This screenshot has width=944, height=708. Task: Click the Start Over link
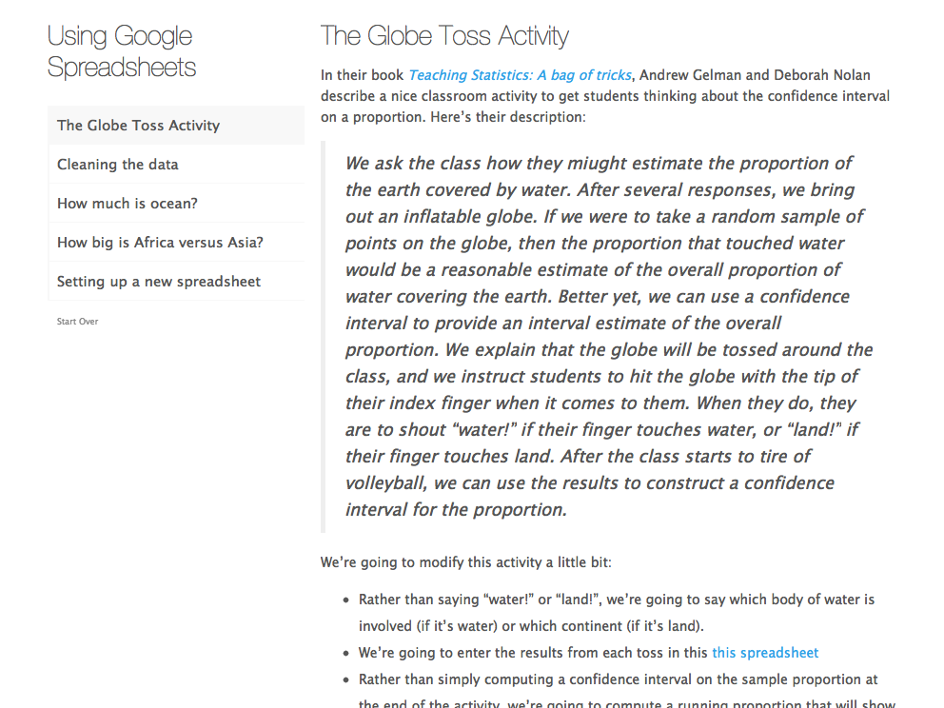77,322
